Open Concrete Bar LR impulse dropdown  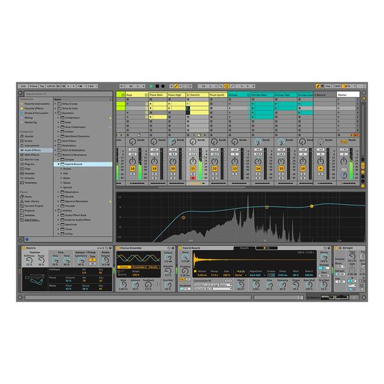click(x=213, y=289)
